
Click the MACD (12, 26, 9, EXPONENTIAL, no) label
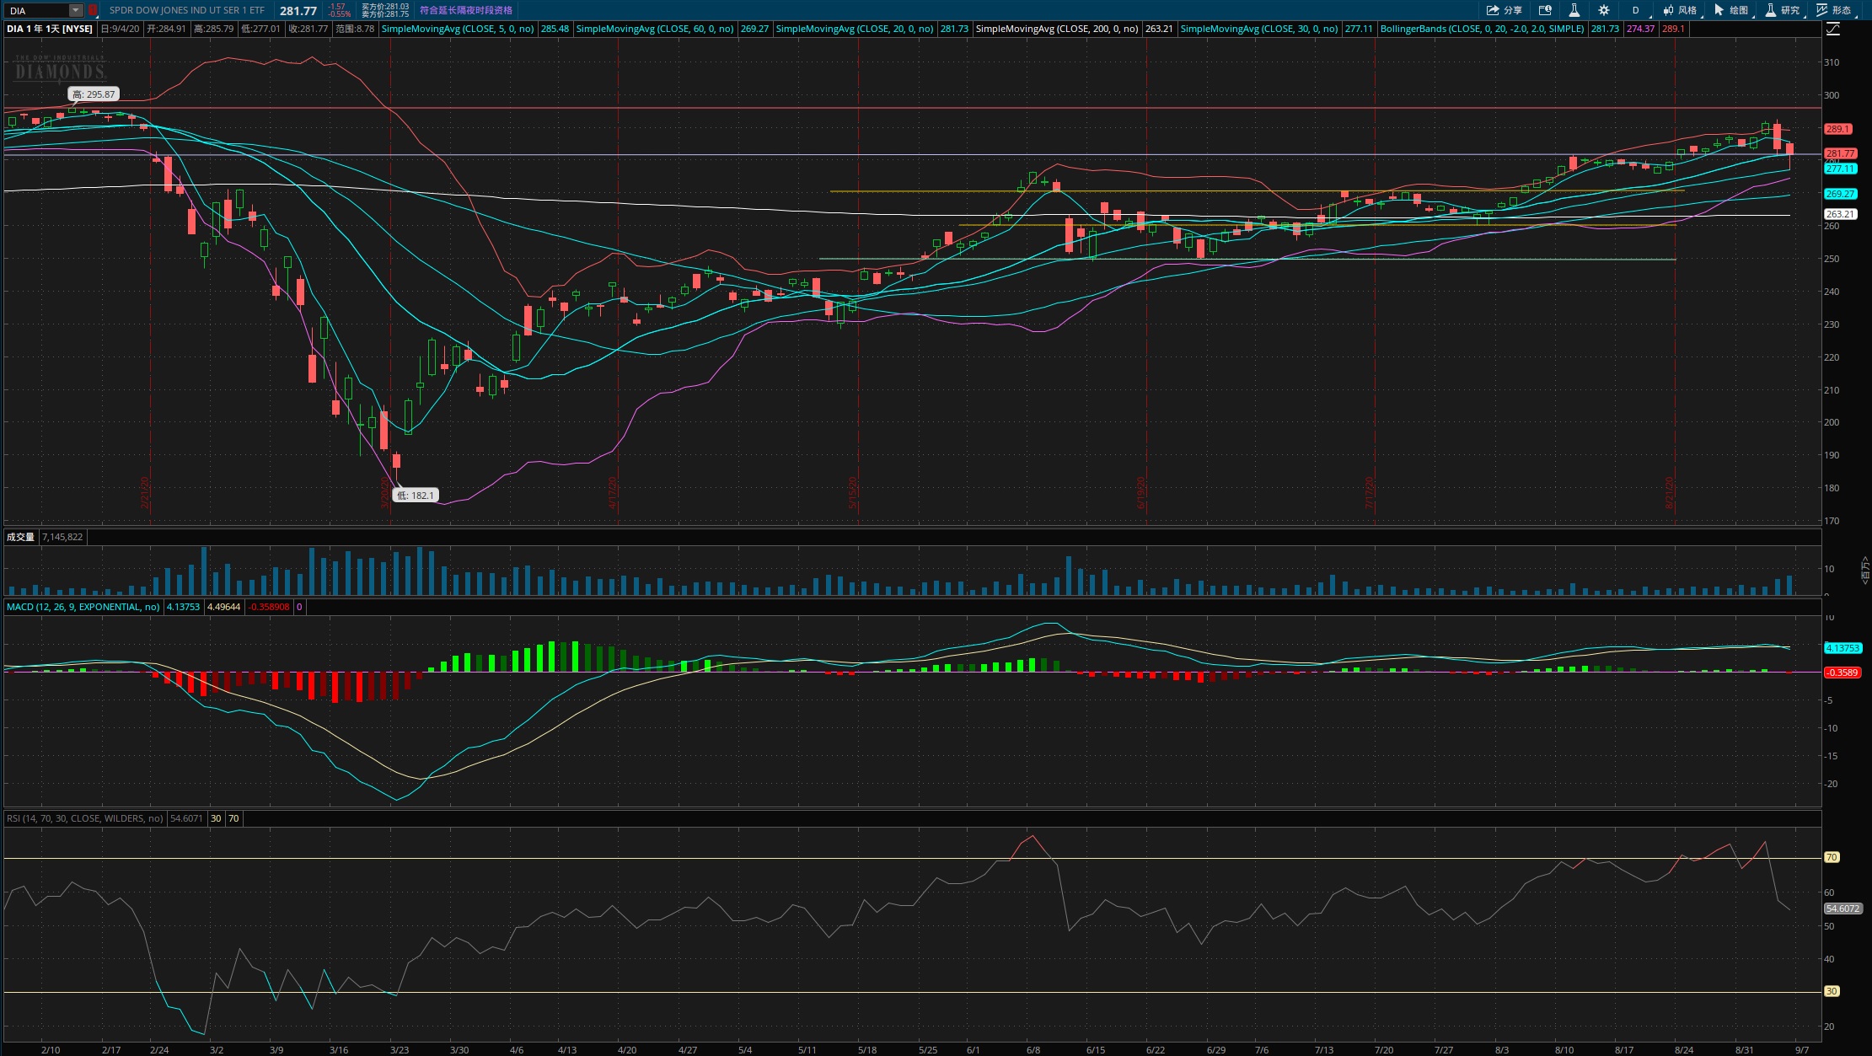click(83, 607)
